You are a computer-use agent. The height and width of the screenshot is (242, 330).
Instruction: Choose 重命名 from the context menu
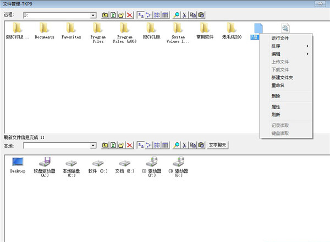[278, 85]
